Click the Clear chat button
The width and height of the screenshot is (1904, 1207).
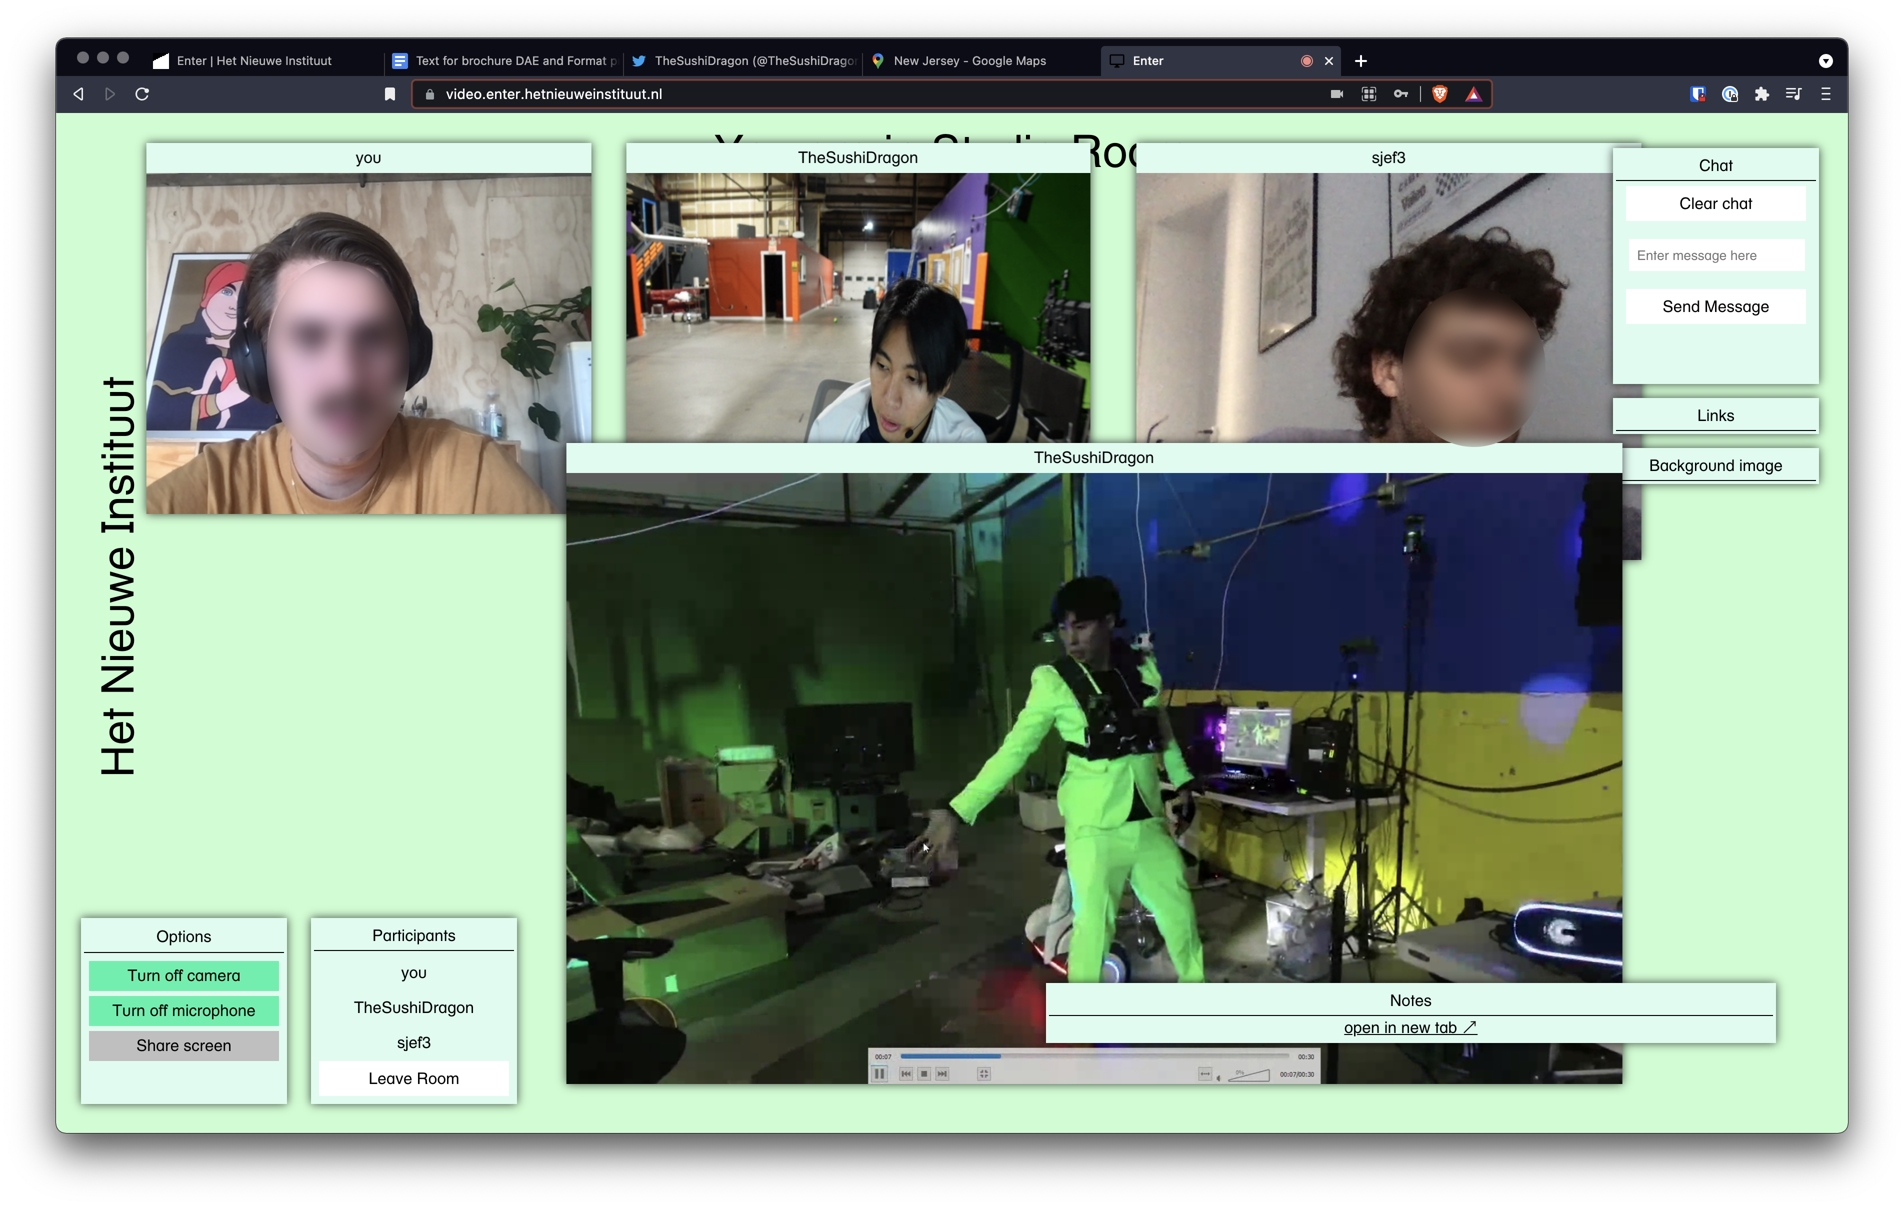click(x=1715, y=203)
